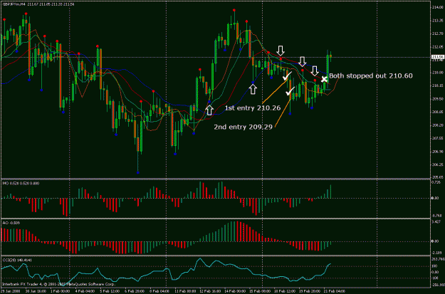Click the 'Both stopped out 210.60' label

371,75
